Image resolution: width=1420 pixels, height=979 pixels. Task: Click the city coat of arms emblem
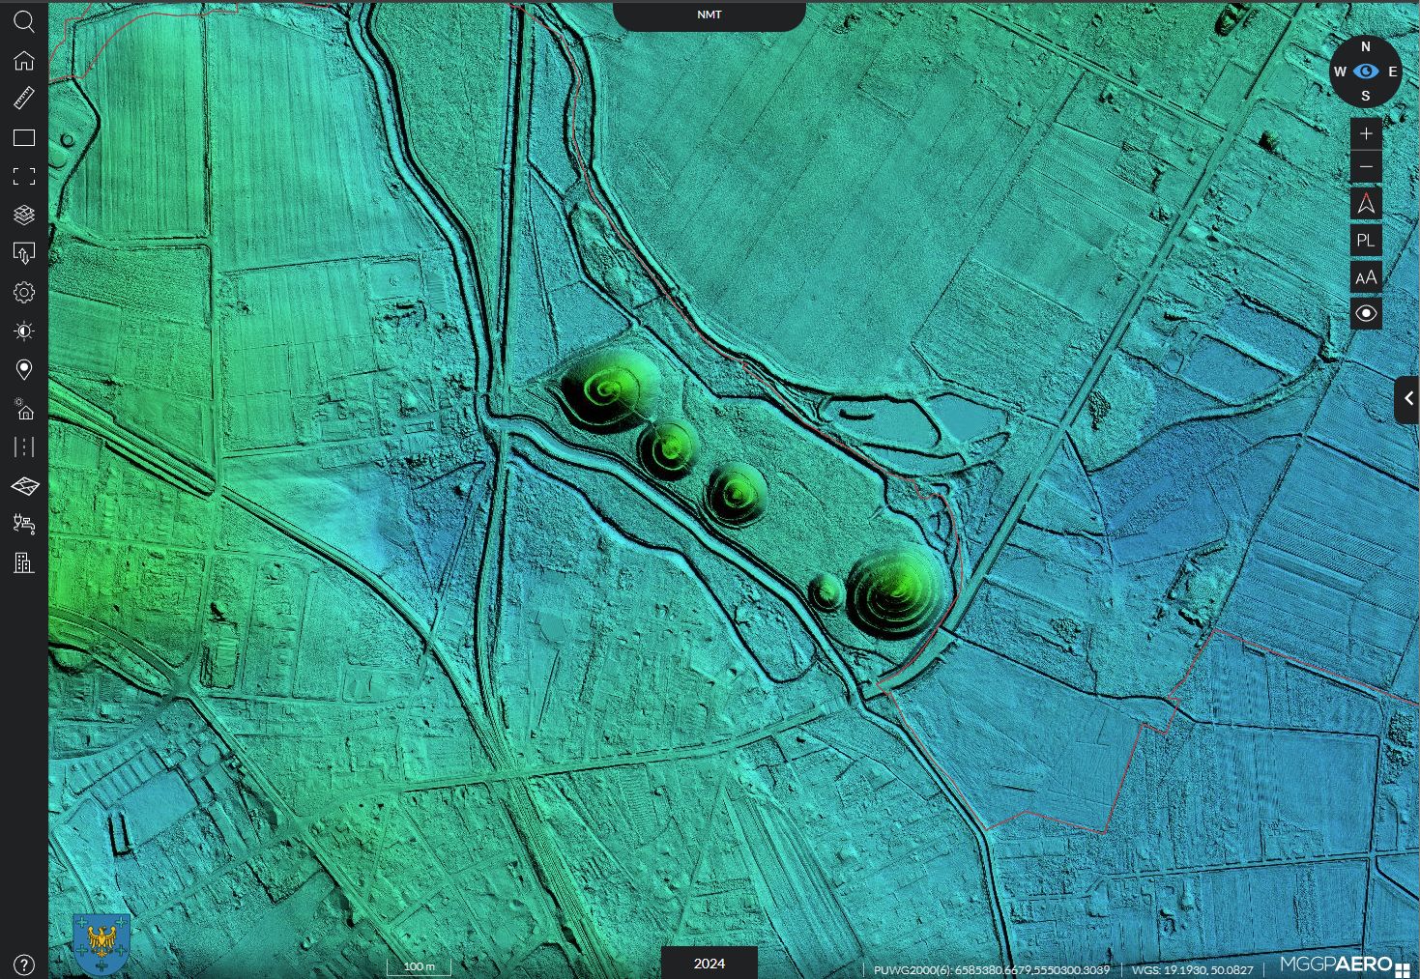(x=101, y=944)
